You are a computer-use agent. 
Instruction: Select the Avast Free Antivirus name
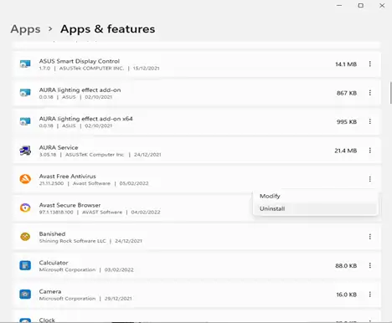point(68,177)
